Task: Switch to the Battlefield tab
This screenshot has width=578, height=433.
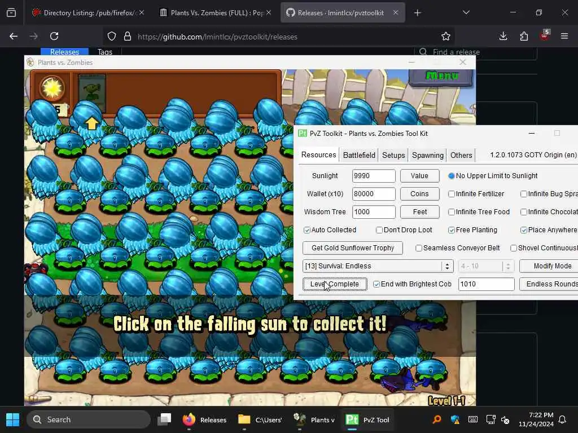Action: pos(359,155)
